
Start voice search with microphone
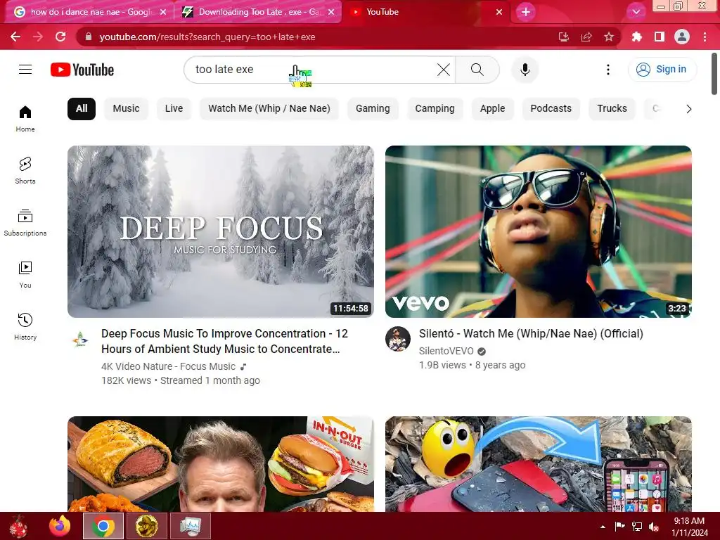tap(525, 70)
